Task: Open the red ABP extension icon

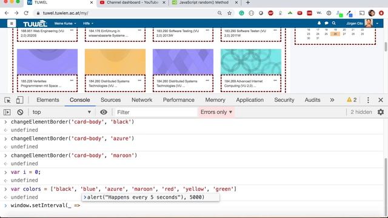Action: point(270,13)
